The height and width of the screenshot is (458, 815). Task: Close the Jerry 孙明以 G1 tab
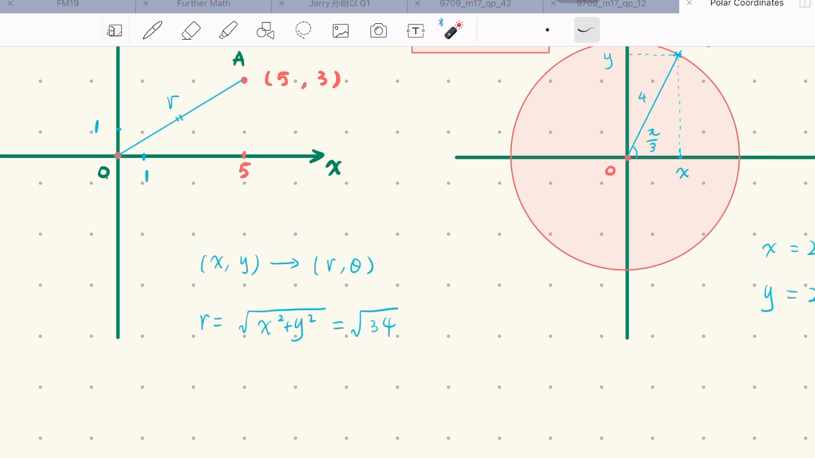point(281,3)
